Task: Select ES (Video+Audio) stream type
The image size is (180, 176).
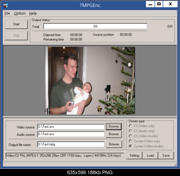Action: point(143,136)
